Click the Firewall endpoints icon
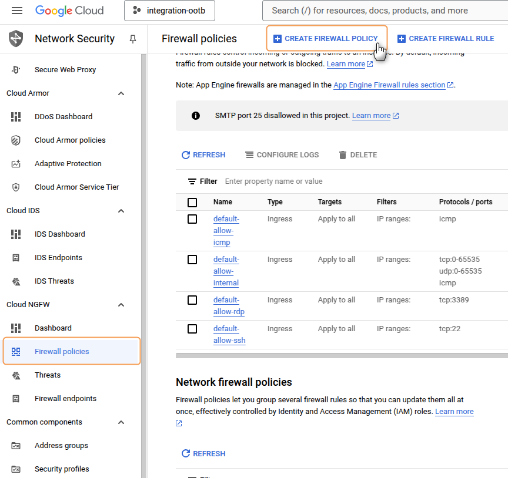Image resolution: width=508 pixels, height=478 pixels. coord(16,399)
